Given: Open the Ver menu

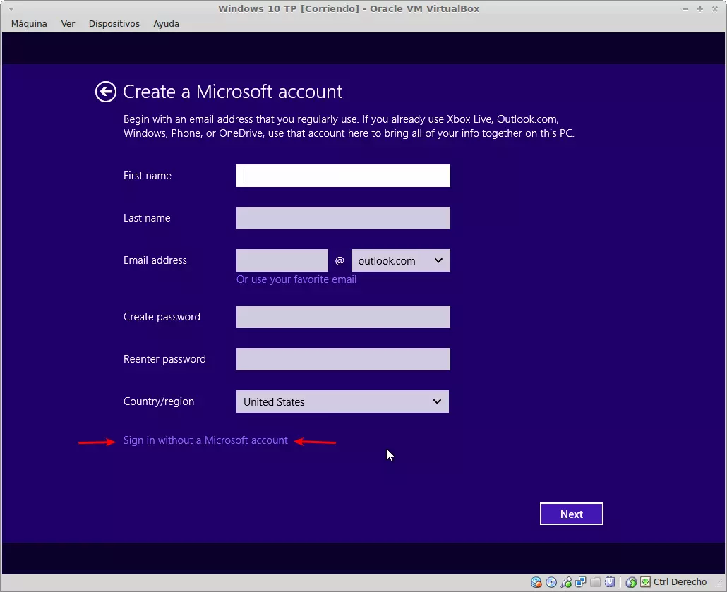Looking at the screenshot, I should tap(68, 23).
